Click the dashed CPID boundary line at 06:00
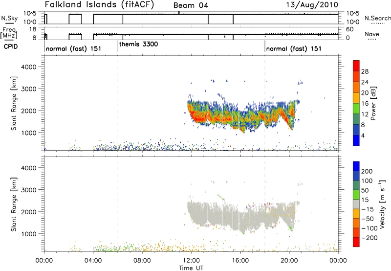This screenshot has height=271, width=391. pos(118,103)
